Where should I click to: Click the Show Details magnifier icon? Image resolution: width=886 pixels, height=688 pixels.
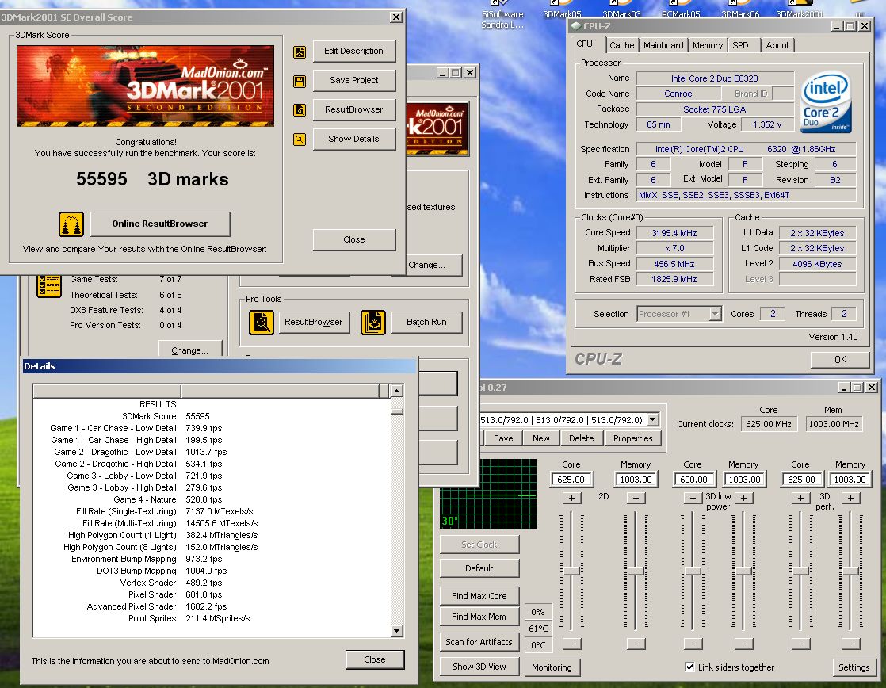tap(300, 139)
